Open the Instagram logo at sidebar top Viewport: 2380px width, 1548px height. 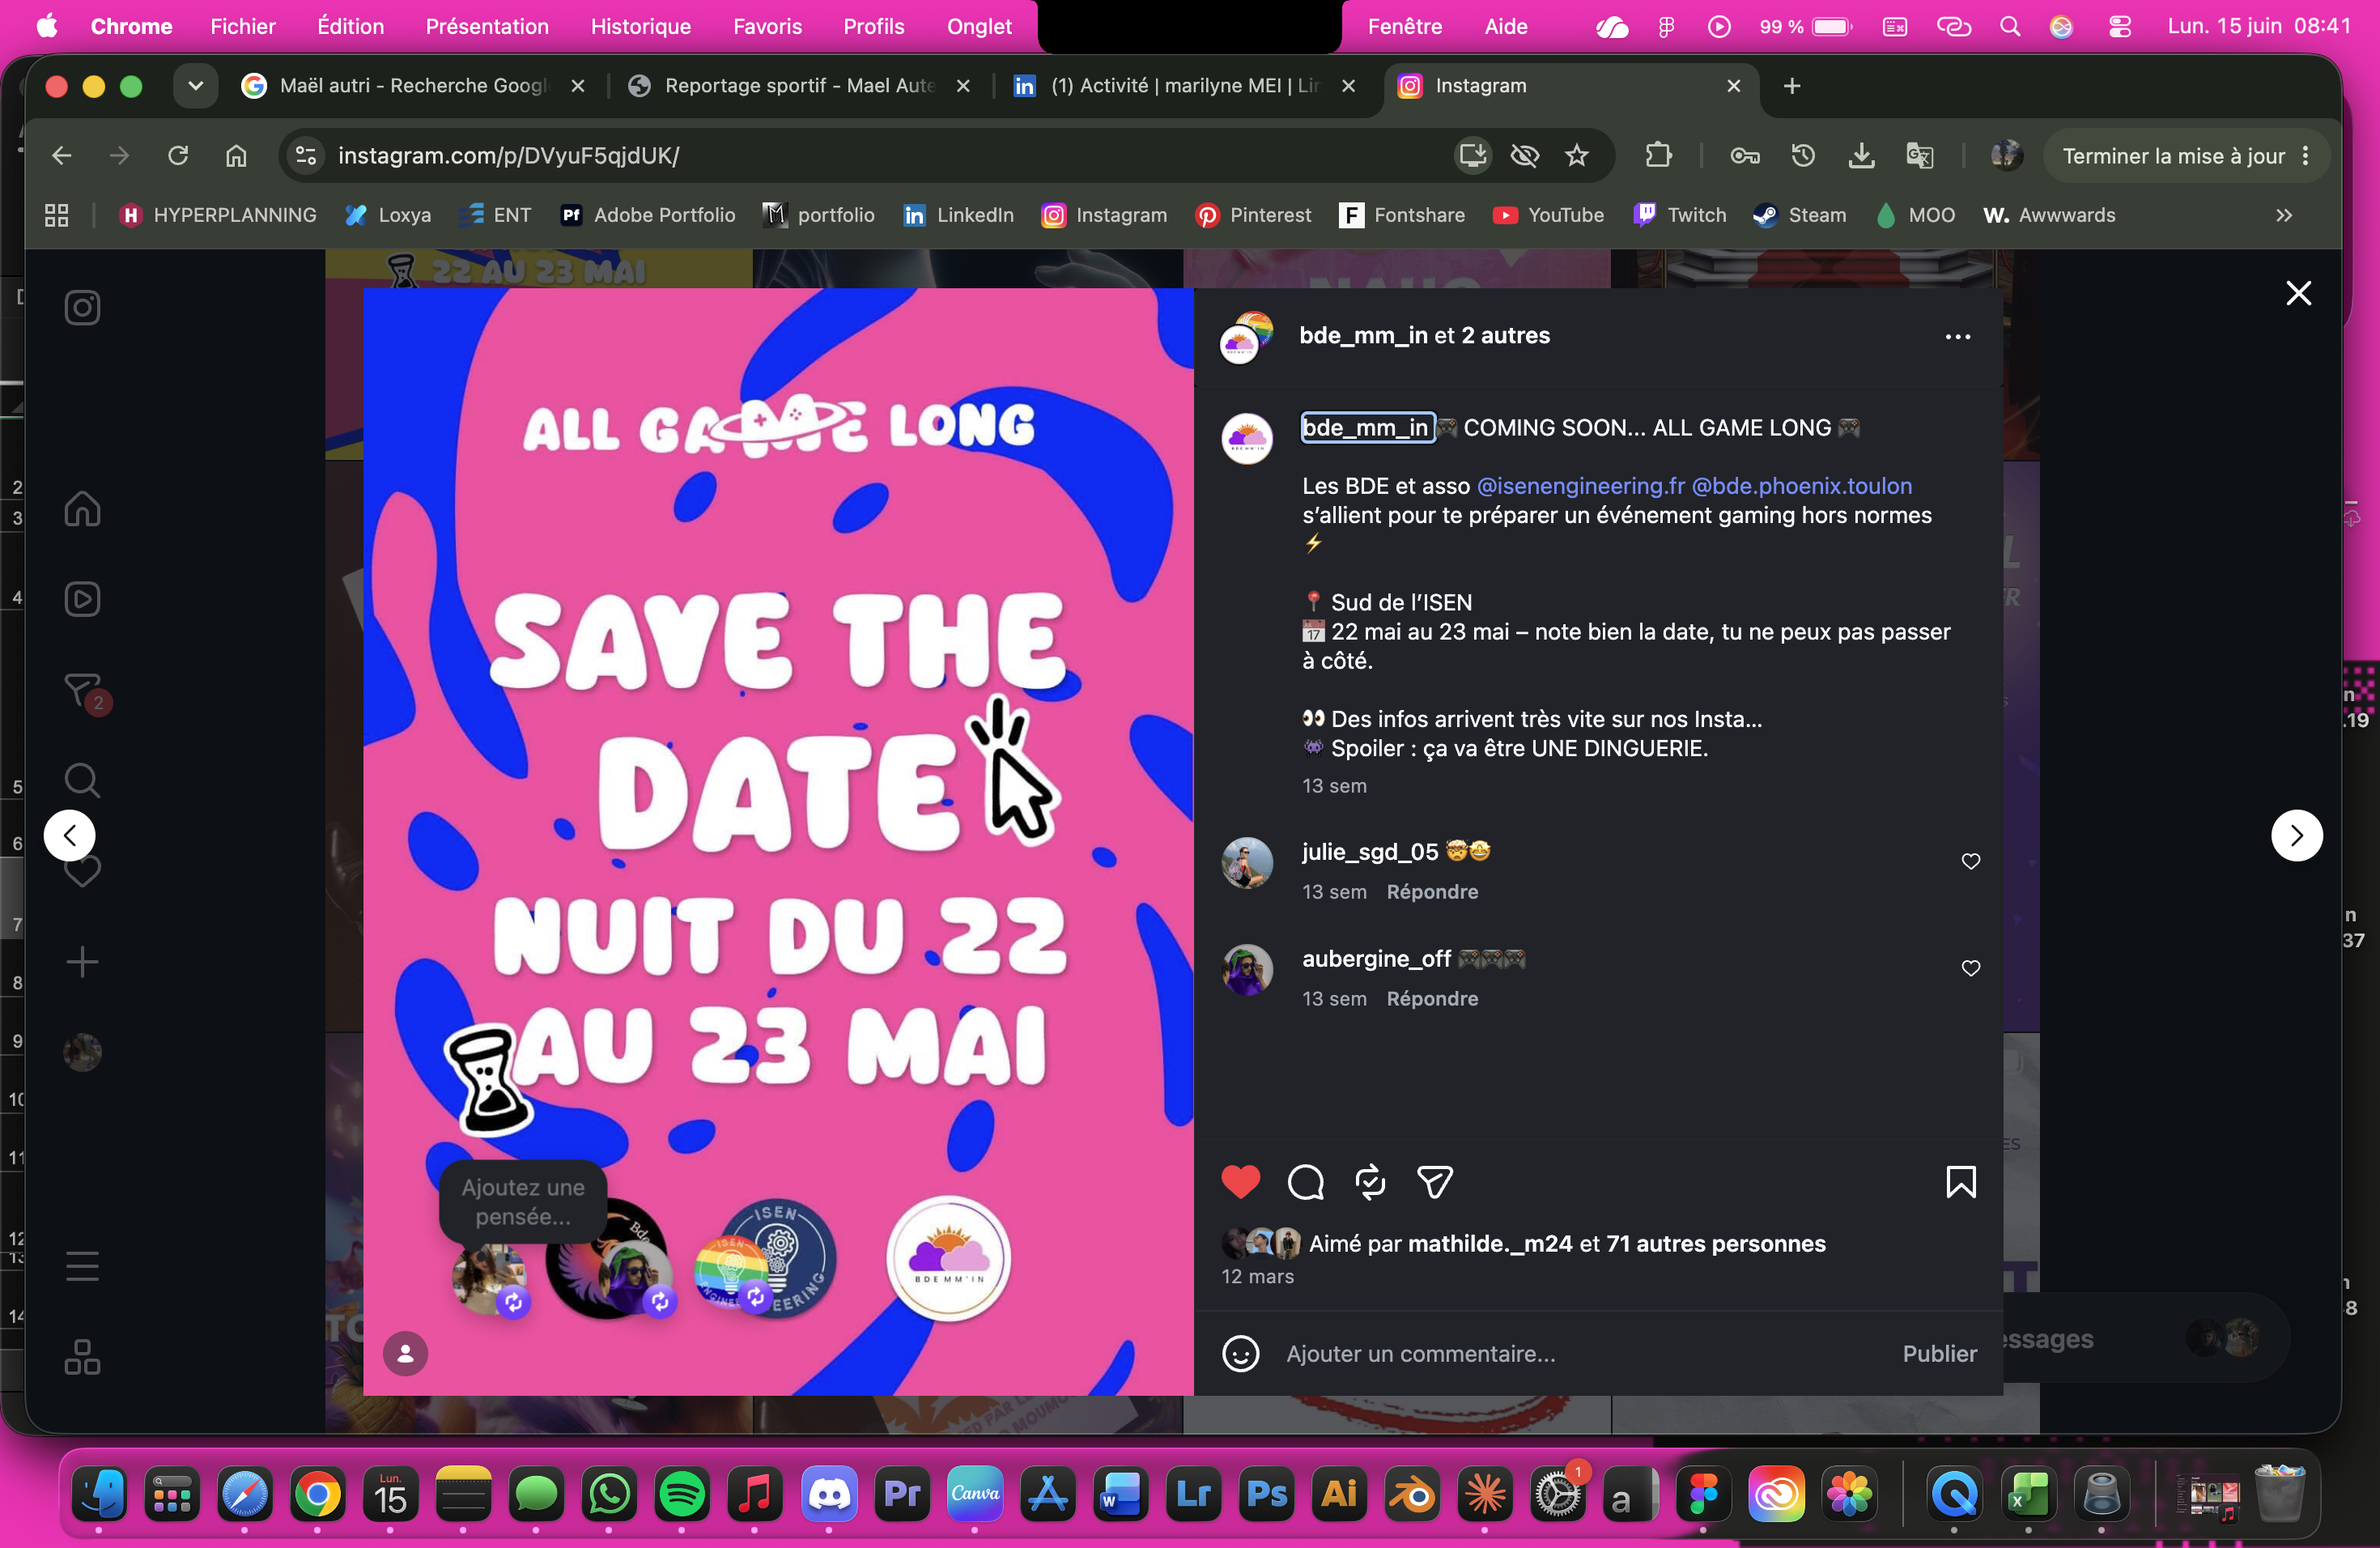(x=82, y=307)
